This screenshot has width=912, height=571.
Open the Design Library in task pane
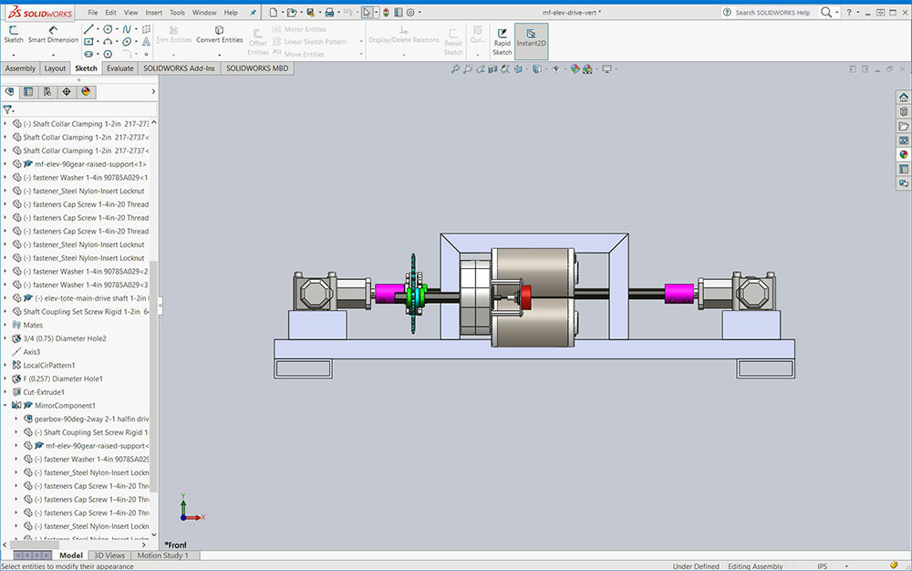tap(903, 111)
